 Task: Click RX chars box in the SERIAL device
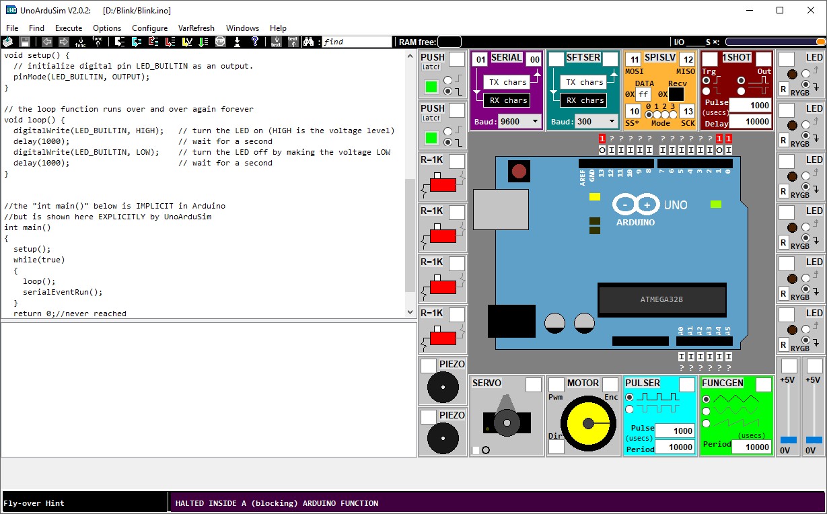coord(507,100)
